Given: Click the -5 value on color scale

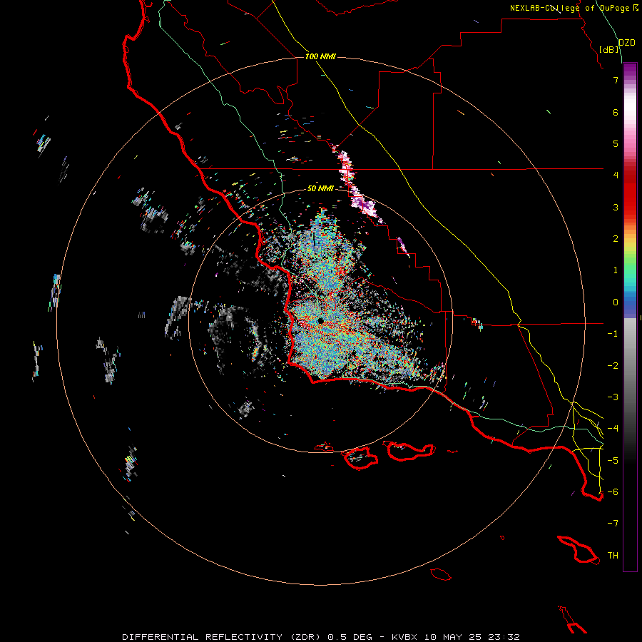Looking at the screenshot, I should 613,460.
